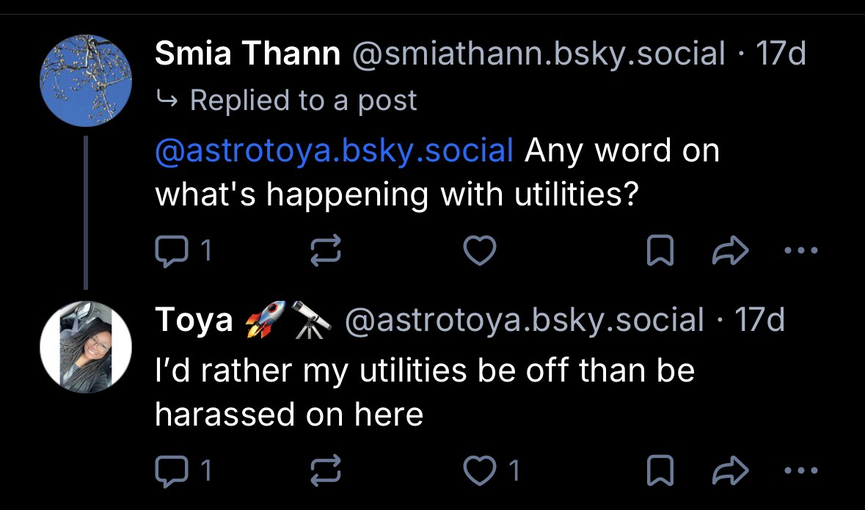Open the Smia Thann display name
This screenshot has width=865, height=510.
point(247,54)
